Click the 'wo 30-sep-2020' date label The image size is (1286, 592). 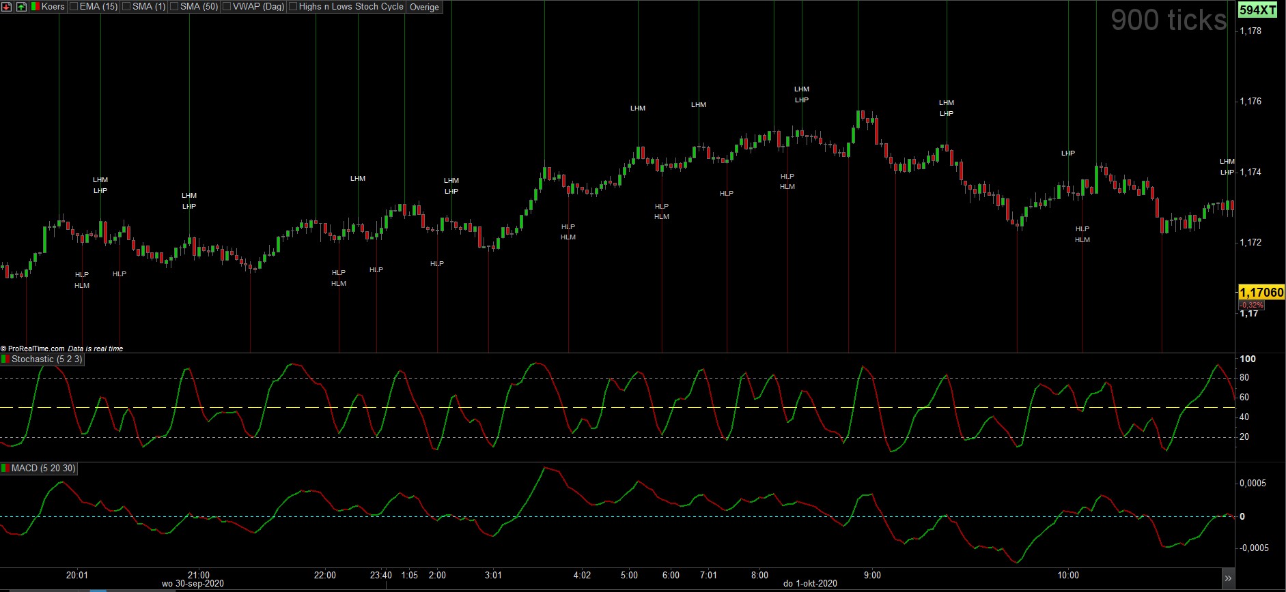coord(193,584)
